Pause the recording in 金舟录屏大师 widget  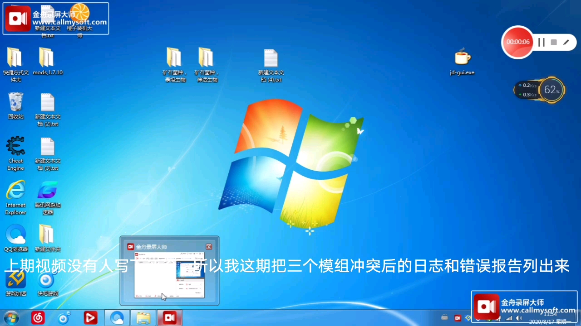click(541, 42)
